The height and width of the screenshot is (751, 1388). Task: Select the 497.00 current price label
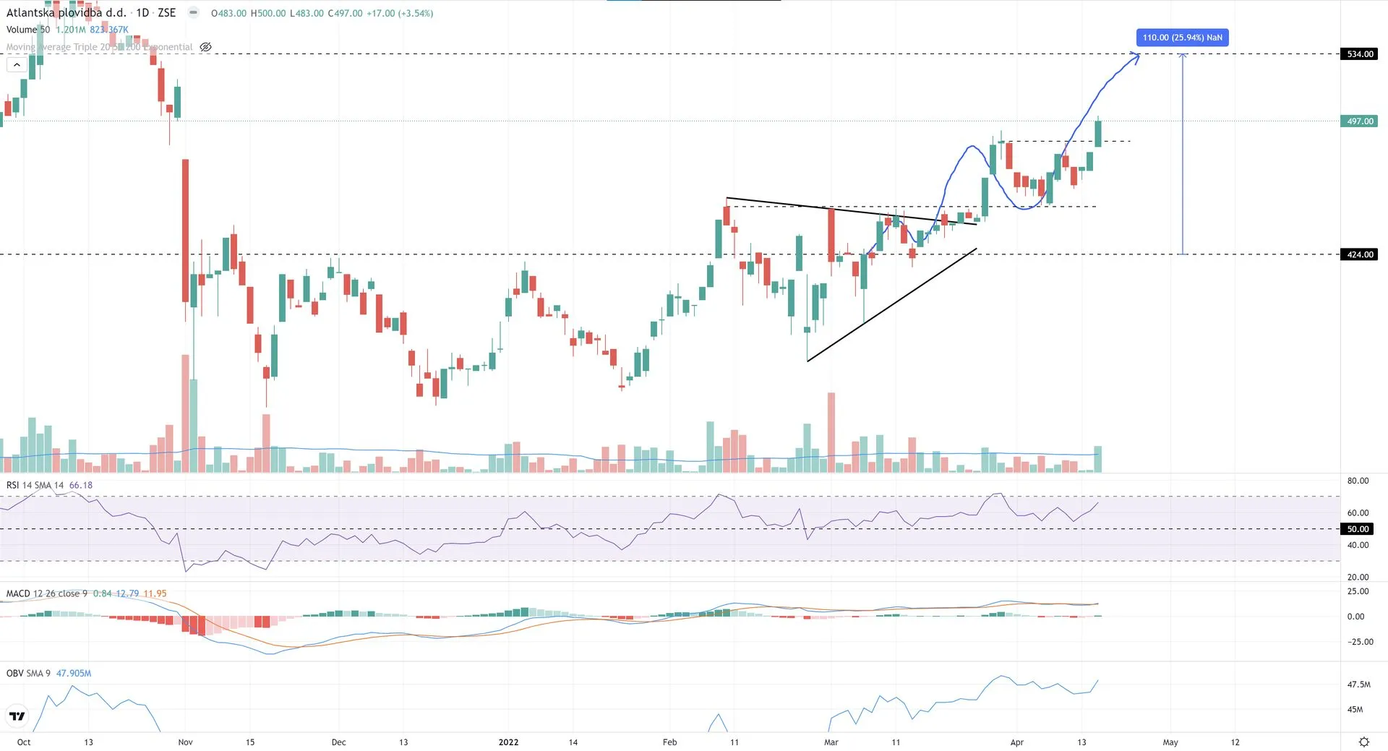click(x=1359, y=121)
